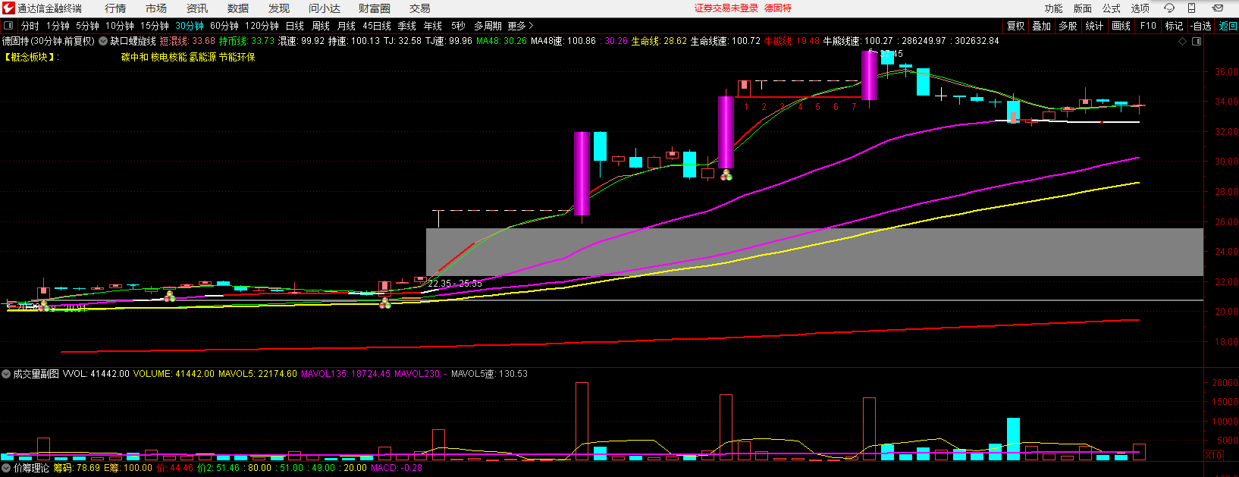1239x477 pixels.
Task: Click the 标记 mark button
Action: (1175, 26)
